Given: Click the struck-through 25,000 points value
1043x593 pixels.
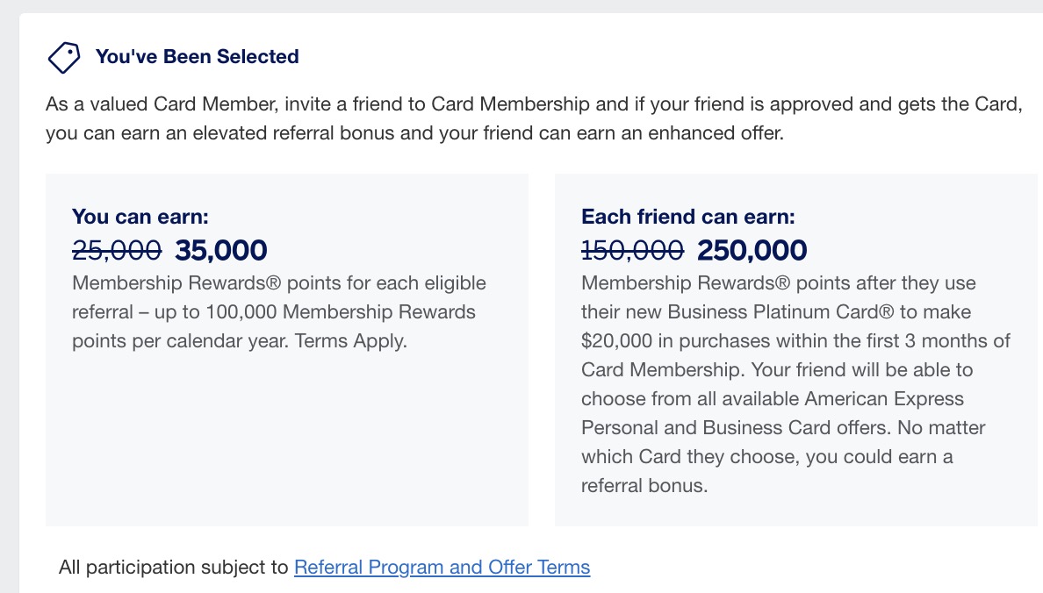Looking at the screenshot, I should coord(117,251).
